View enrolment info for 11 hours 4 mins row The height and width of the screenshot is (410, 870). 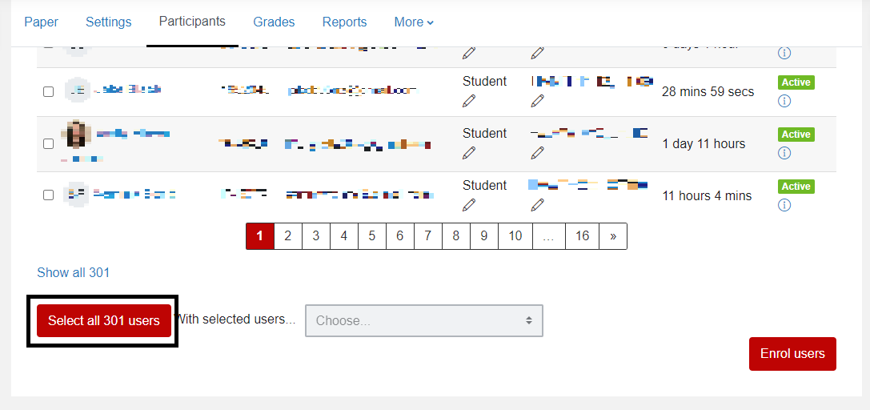784,205
